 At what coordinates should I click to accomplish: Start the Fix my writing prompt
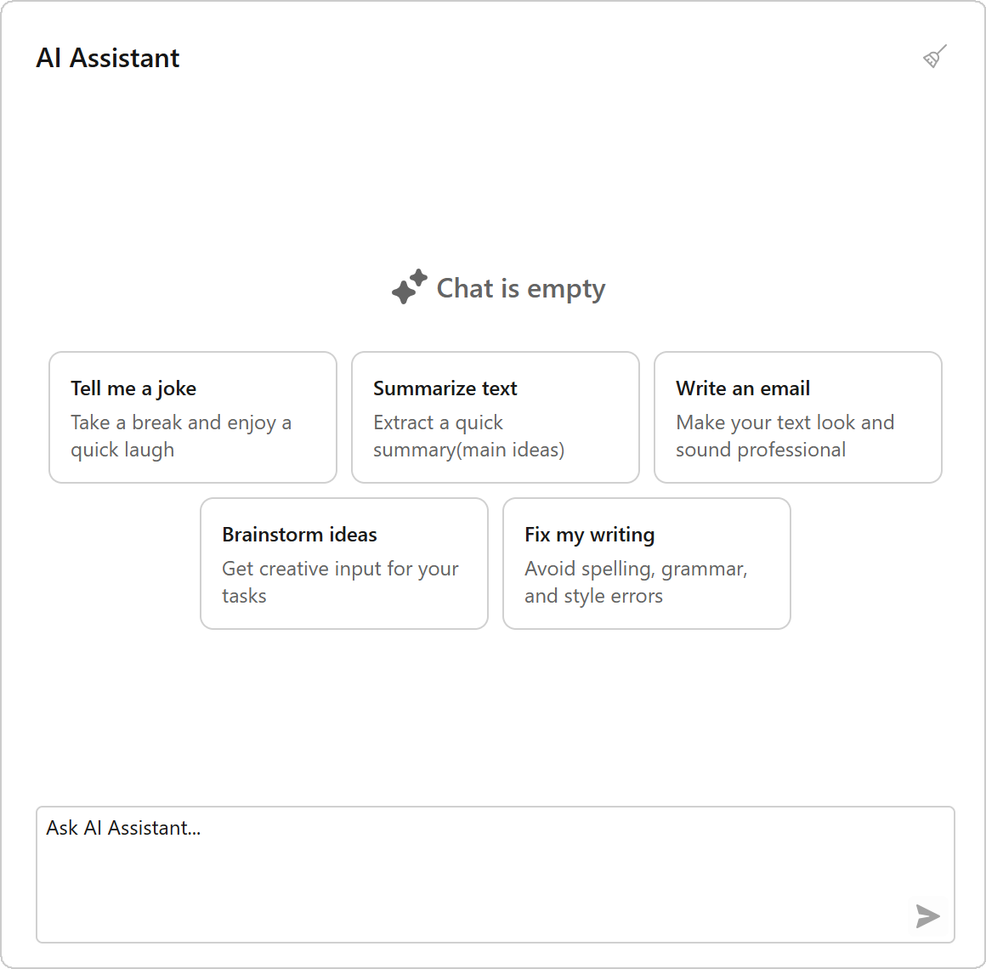pyautogui.click(x=647, y=564)
